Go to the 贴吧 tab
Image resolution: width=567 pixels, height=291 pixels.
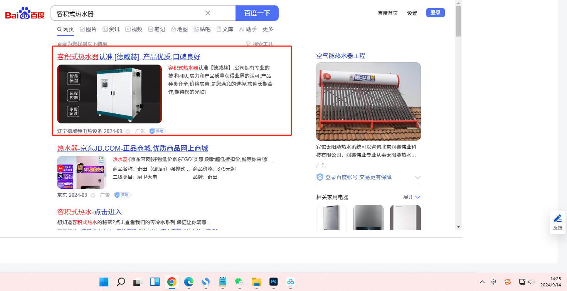(x=202, y=29)
